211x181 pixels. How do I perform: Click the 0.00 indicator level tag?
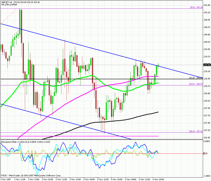pyautogui.click(x=205, y=153)
